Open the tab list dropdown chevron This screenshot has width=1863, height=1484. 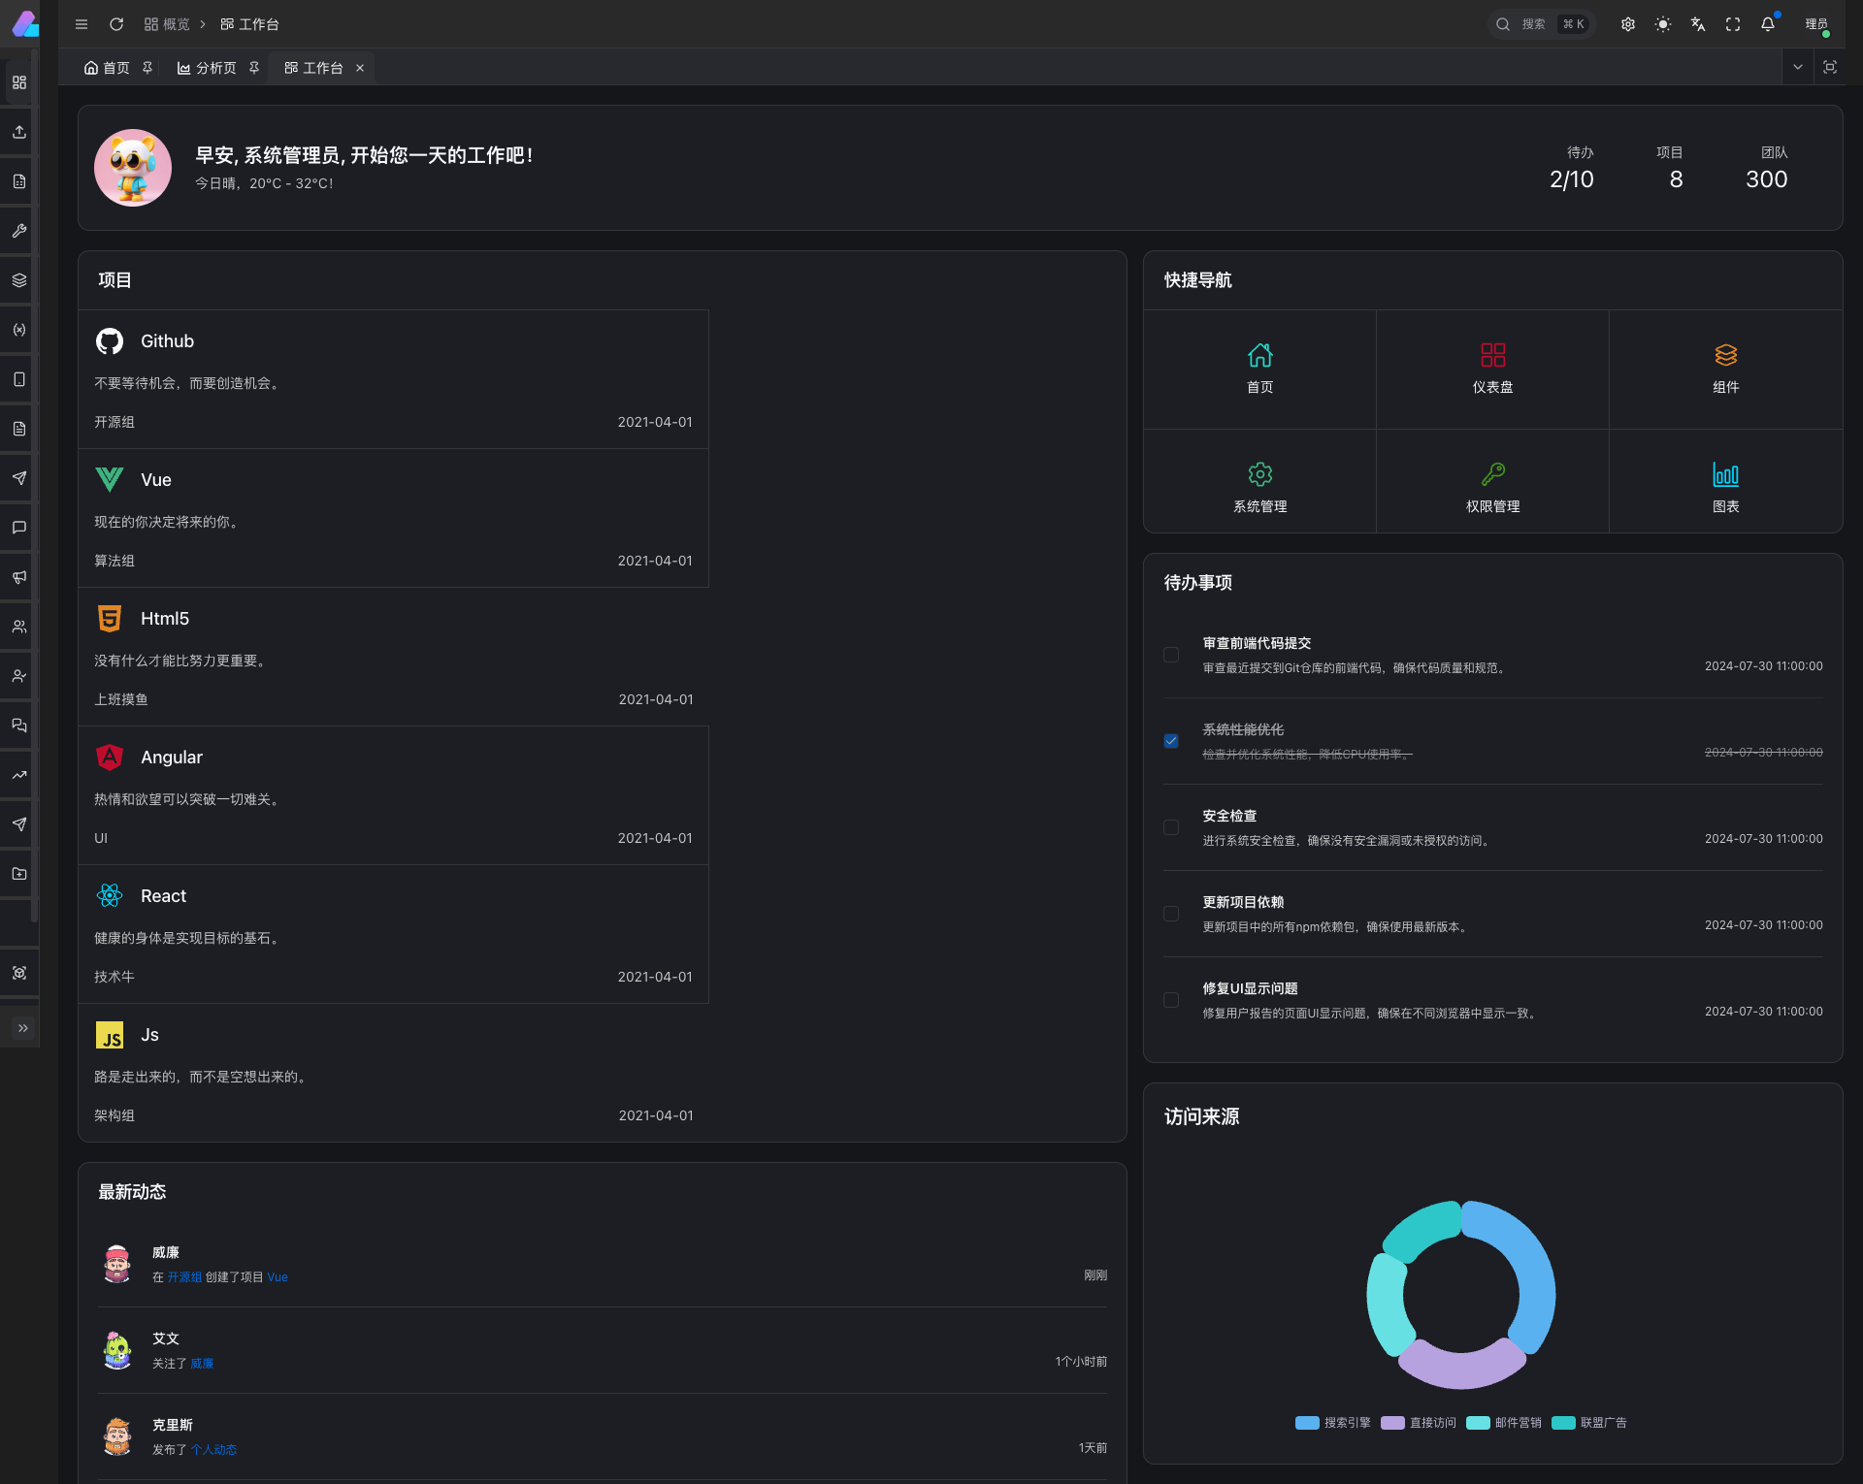tap(1798, 67)
